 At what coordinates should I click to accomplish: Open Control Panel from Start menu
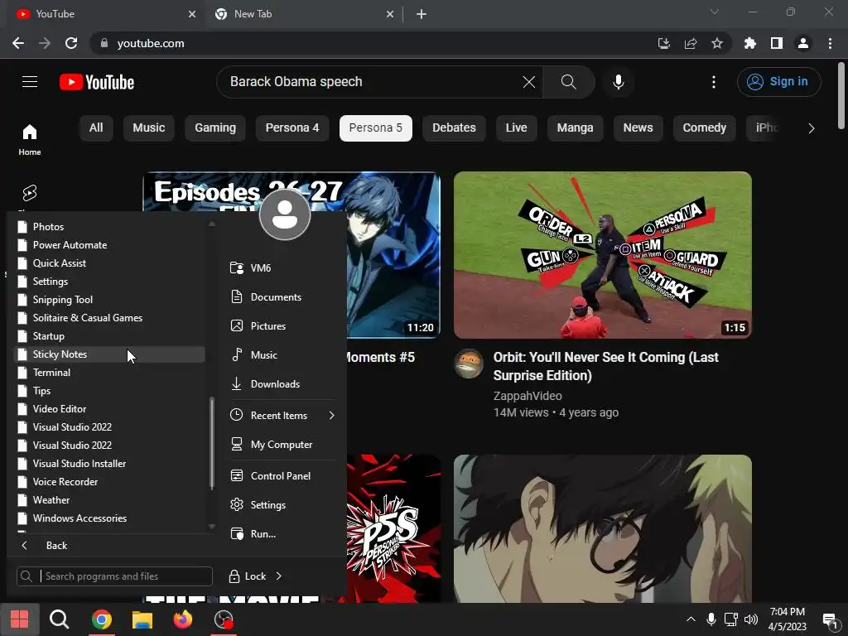tap(282, 476)
